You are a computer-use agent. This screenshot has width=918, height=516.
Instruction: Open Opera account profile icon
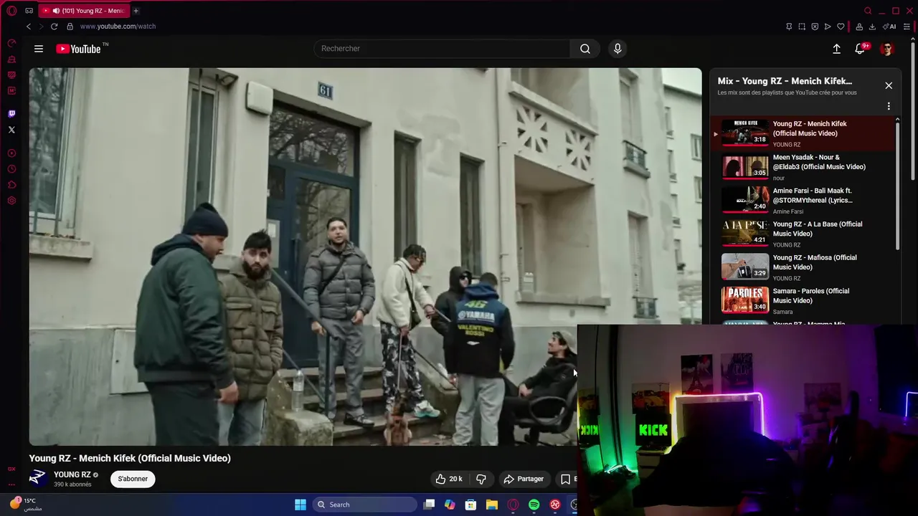coord(859,27)
